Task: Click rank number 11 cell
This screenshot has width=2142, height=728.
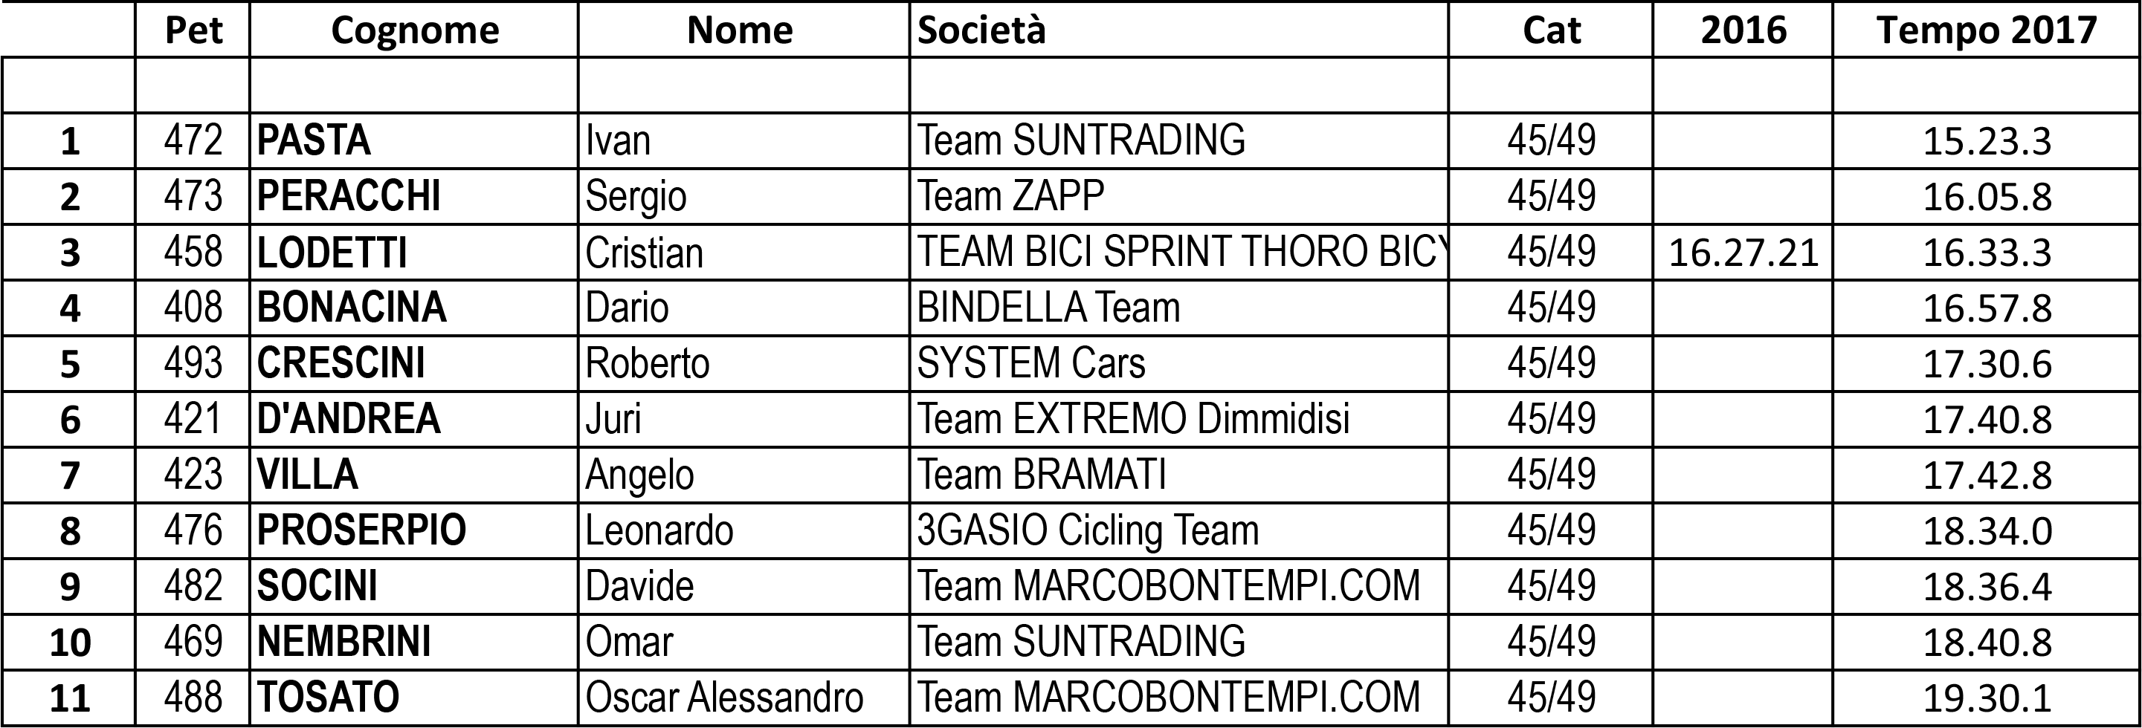Action: (69, 698)
